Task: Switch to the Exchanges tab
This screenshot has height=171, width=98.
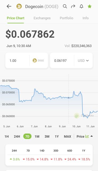Action: point(42,18)
